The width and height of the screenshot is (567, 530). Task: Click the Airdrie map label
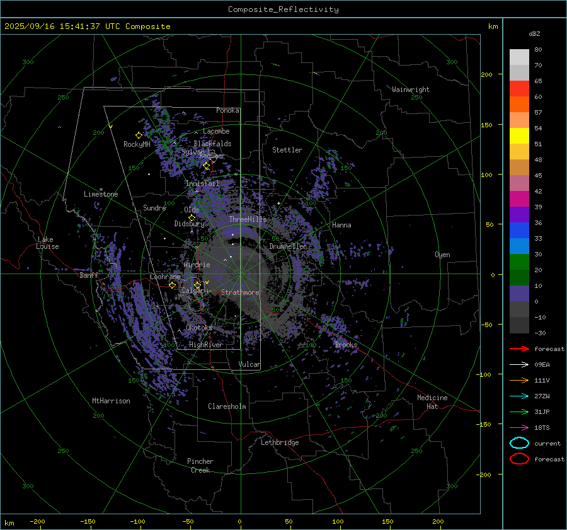click(197, 265)
